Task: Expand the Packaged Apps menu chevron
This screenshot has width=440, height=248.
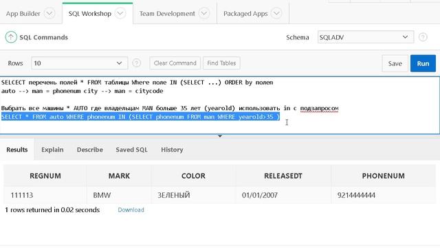Action: tap(276, 13)
